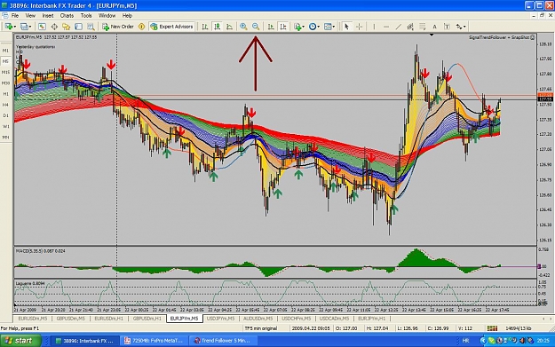
Task: Open the View menu
Action: pos(30,16)
